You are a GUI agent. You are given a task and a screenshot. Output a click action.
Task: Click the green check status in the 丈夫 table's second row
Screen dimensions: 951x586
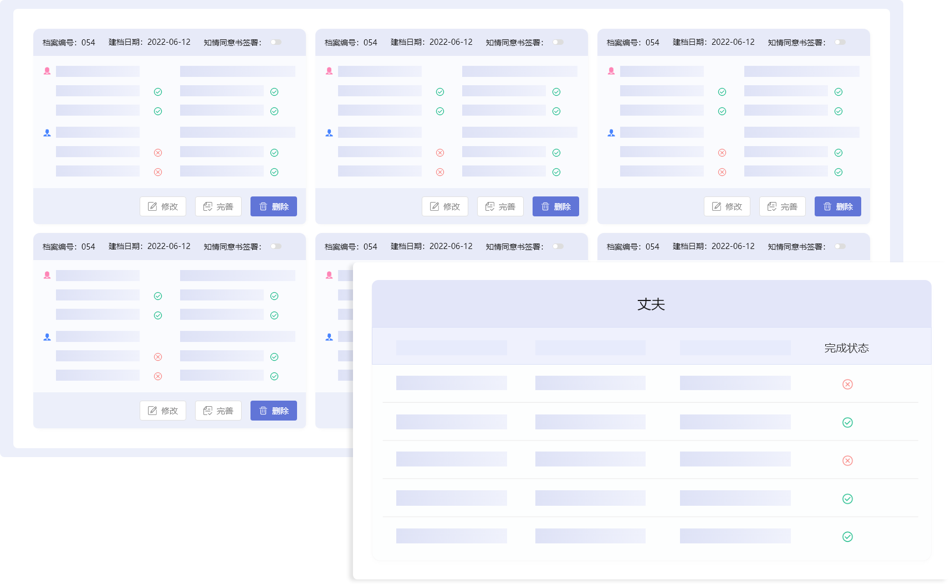[847, 423]
